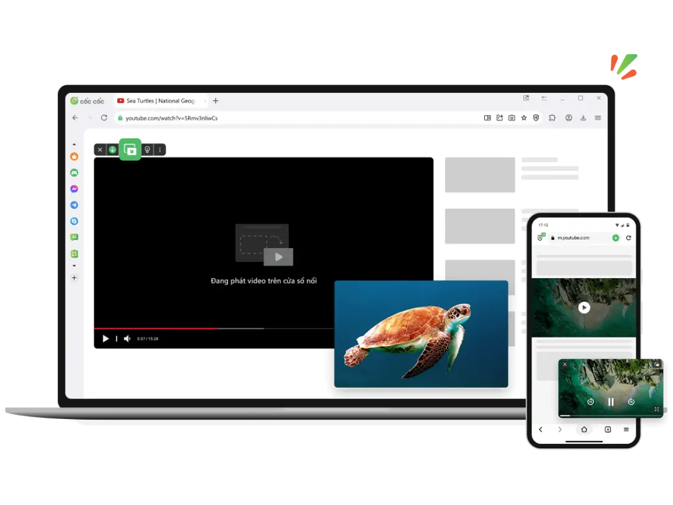
Task: Take a screenshot with the camera toolbar icon
Action: pyautogui.click(x=512, y=118)
